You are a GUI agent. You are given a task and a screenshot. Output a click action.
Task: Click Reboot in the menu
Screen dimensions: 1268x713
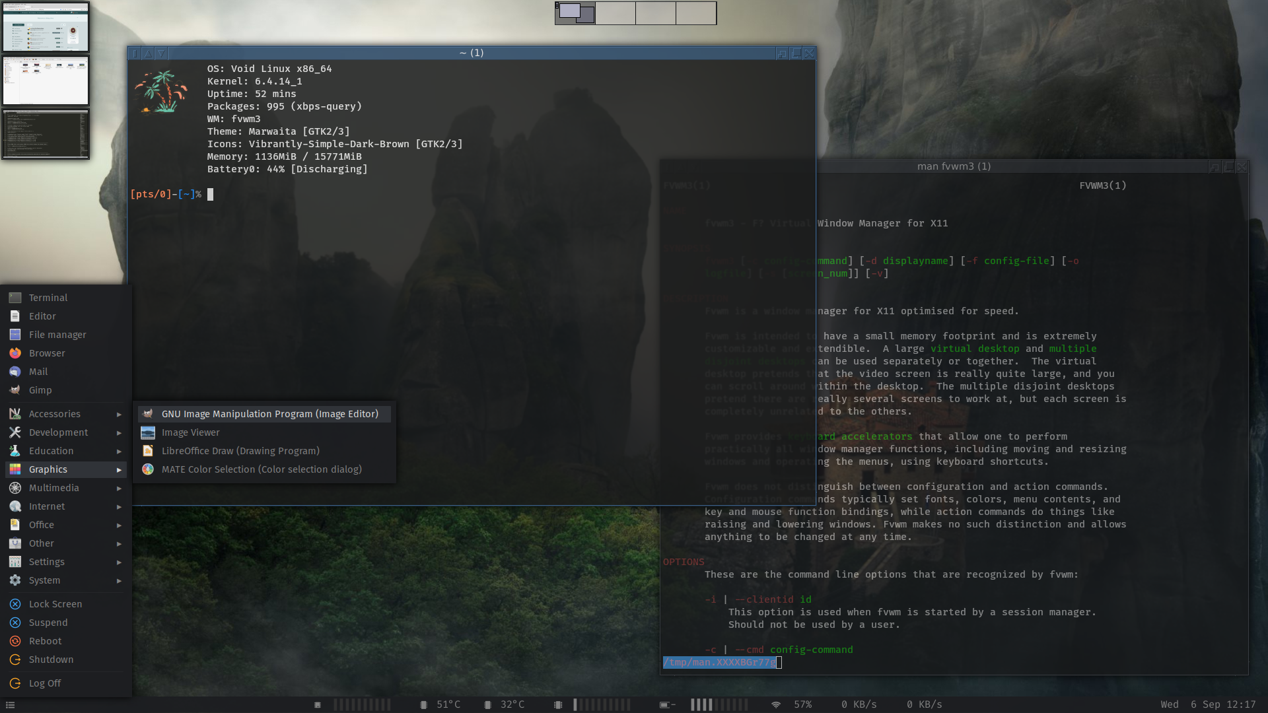(45, 641)
